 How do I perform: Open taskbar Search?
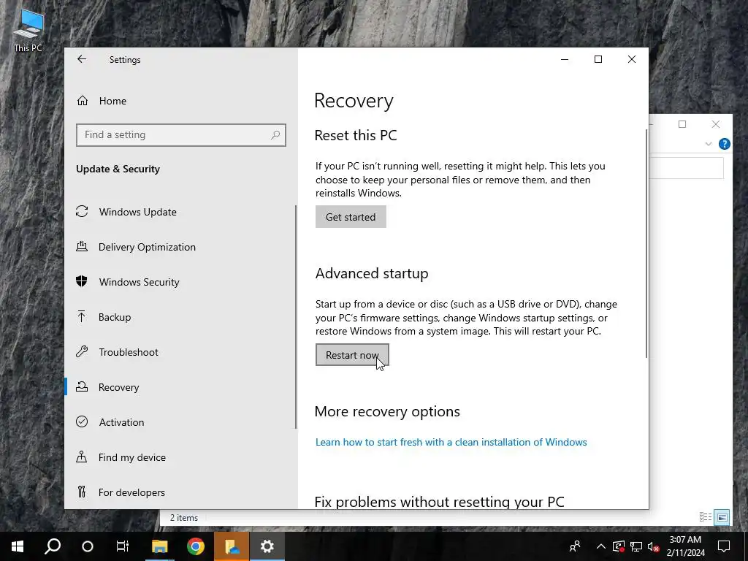tap(53, 546)
